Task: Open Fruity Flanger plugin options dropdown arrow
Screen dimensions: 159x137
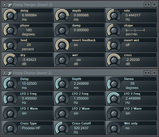Action: click(x=5, y=5)
